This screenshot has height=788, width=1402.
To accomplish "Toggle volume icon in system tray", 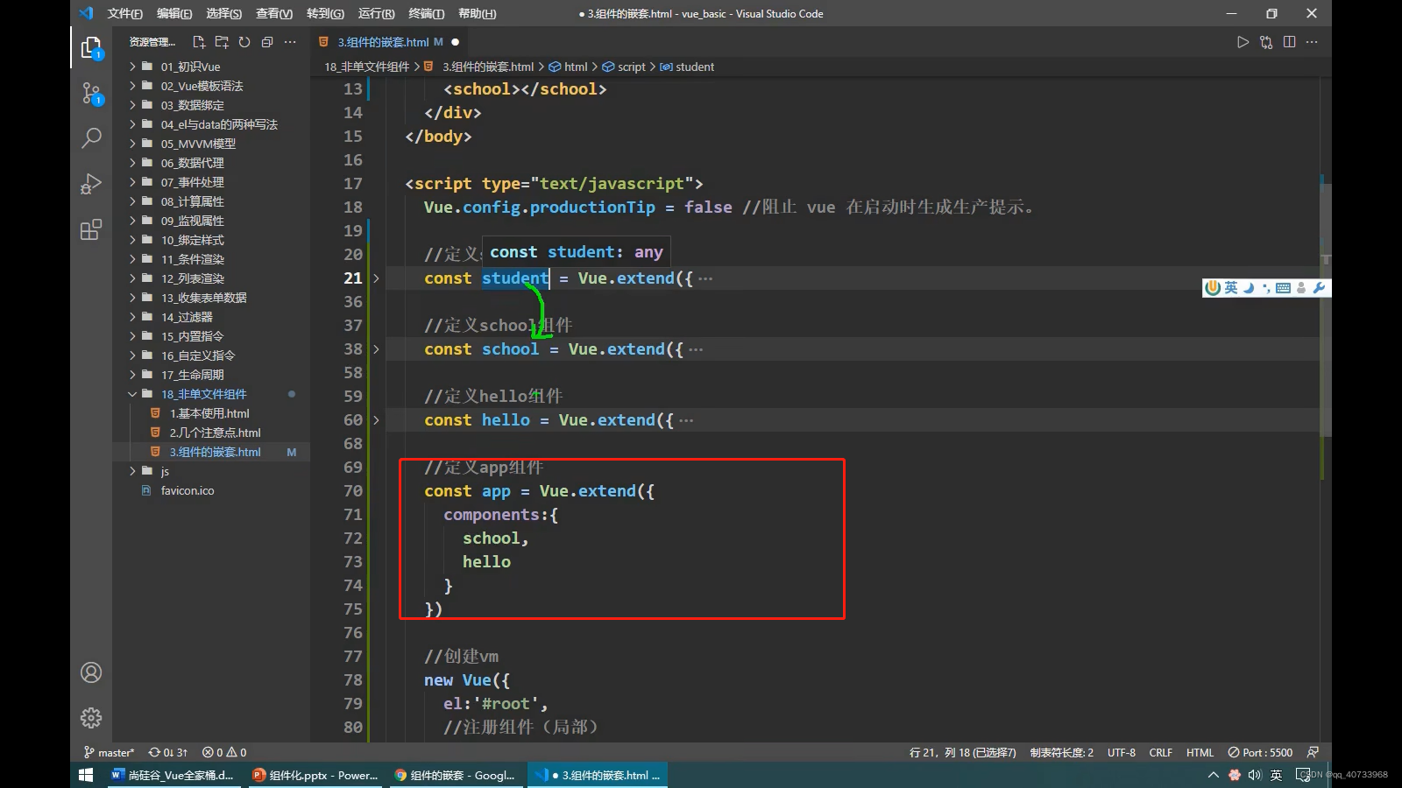I will pos(1255,775).
